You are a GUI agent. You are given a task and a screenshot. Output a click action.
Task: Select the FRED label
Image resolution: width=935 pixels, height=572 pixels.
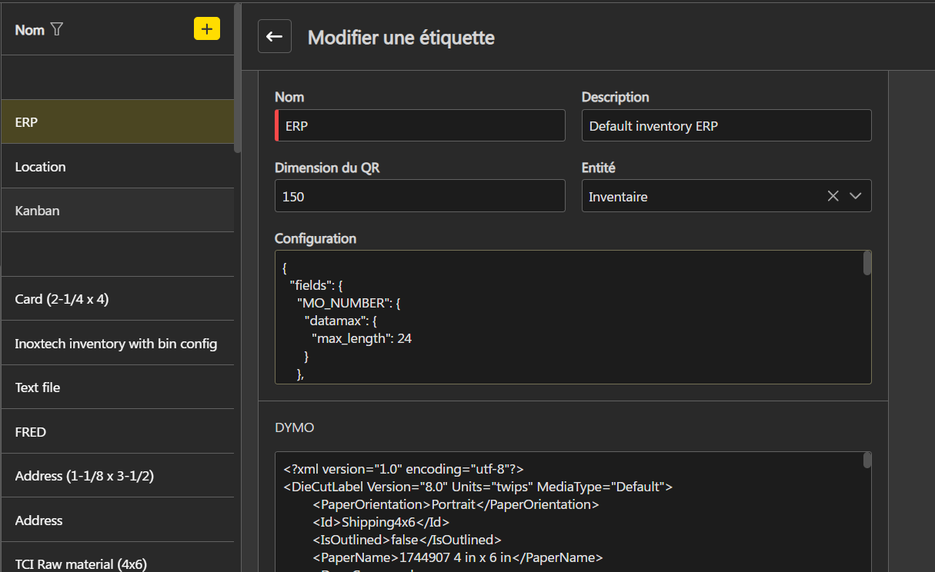pos(117,431)
